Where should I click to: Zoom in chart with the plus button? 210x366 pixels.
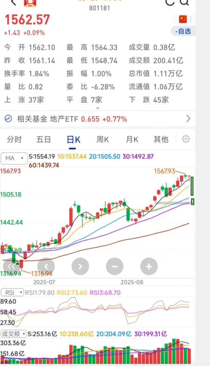[x=149, y=266]
